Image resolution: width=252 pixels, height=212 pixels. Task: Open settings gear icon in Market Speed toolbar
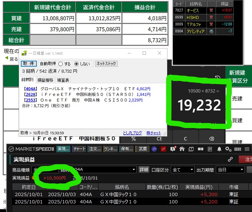[228, 149]
